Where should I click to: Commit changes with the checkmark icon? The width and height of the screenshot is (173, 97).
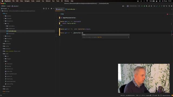pyautogui.click(x=159, y=6)
